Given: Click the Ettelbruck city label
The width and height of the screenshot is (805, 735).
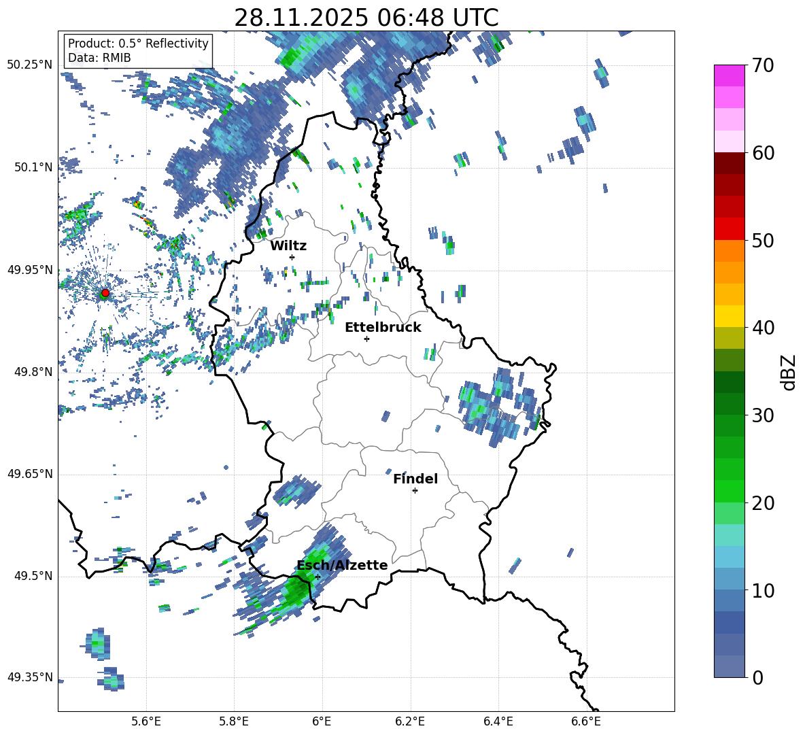Looking at the screenshot, I should (x=383, y=328).
